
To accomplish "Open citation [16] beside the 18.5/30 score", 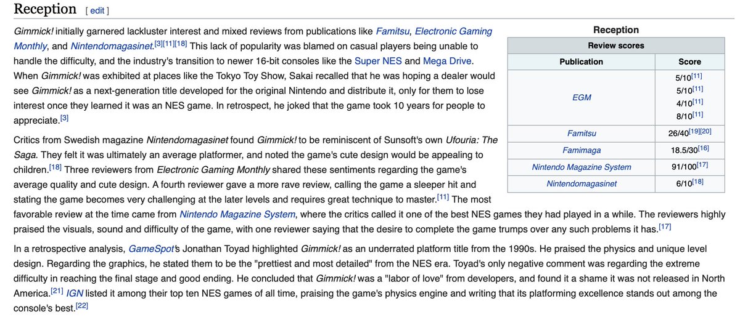I will coord(704,149).
